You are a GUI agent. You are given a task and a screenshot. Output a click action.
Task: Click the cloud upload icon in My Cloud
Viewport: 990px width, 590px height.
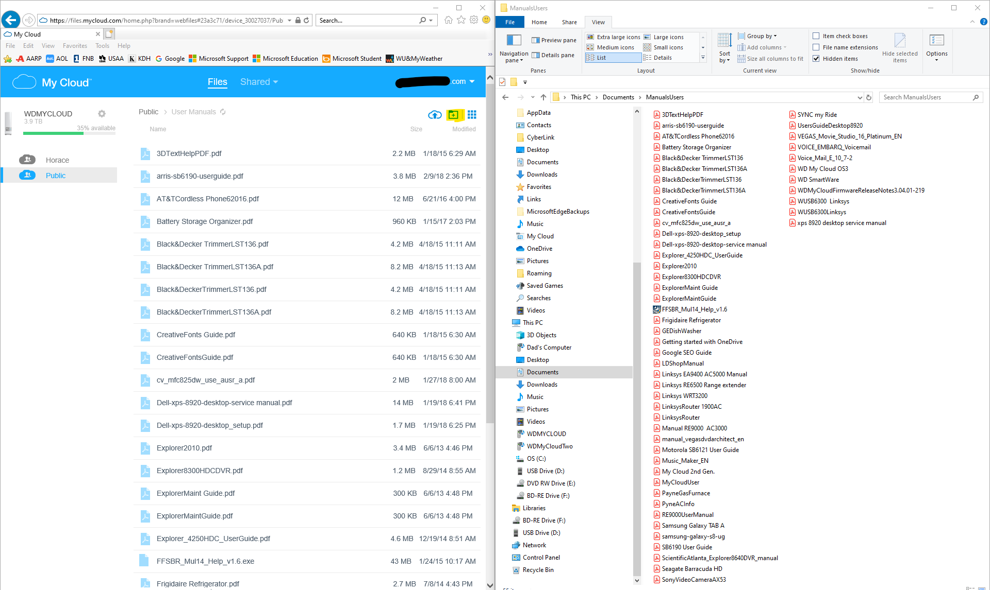coord(435,115)
